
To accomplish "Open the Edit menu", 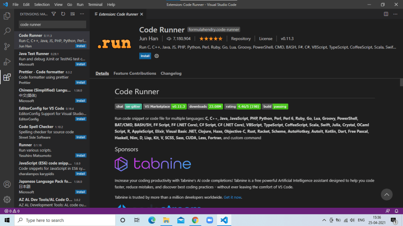I will tap(26, 5).
